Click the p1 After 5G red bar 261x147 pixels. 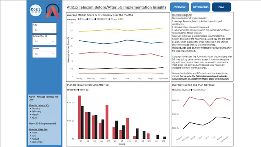[x=80, y=117]
